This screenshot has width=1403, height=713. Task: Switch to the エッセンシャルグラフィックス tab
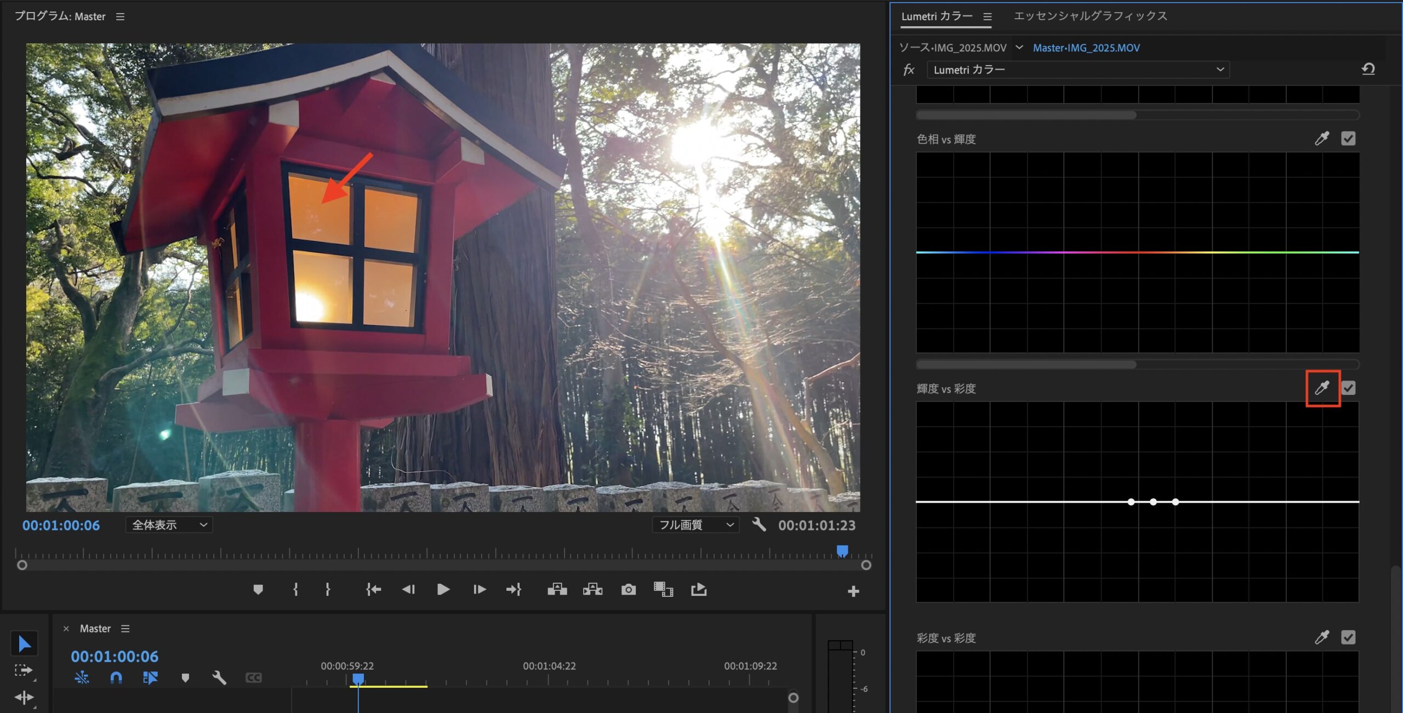[x=1090, y=16]
